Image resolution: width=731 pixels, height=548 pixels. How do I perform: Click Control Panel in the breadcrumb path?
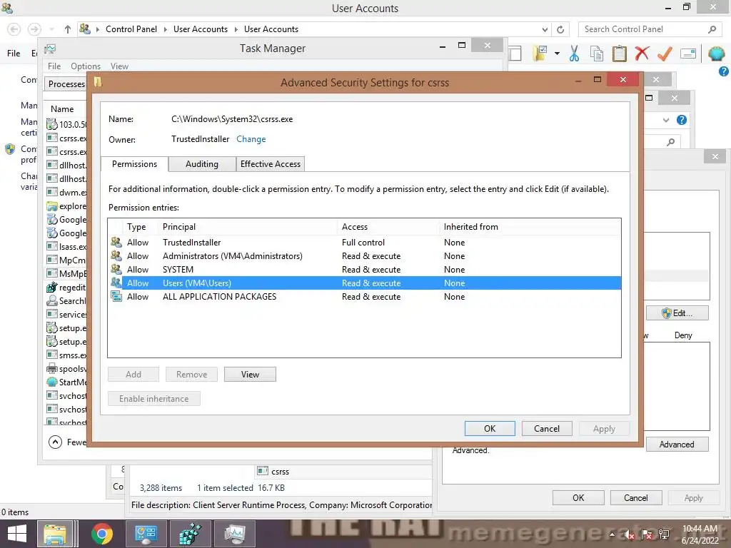coord(131,29)
